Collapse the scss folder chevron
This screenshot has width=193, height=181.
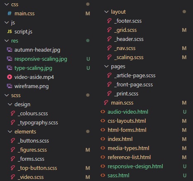(x=7, y=95)
